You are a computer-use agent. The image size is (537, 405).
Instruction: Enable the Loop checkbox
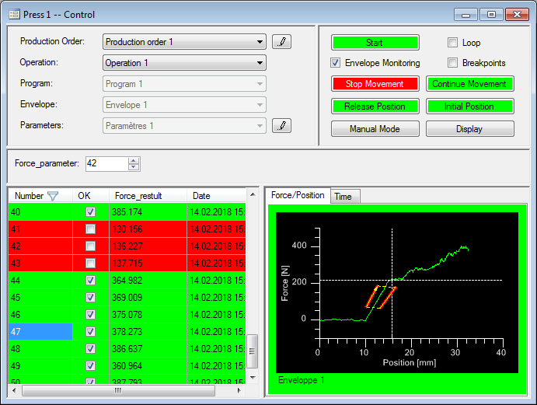452,43
